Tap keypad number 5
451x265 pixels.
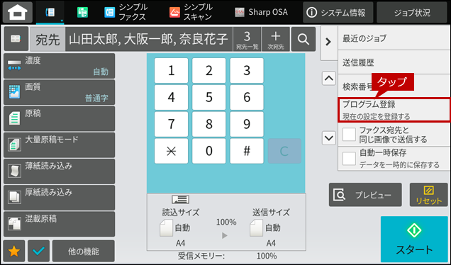[208, 98]
